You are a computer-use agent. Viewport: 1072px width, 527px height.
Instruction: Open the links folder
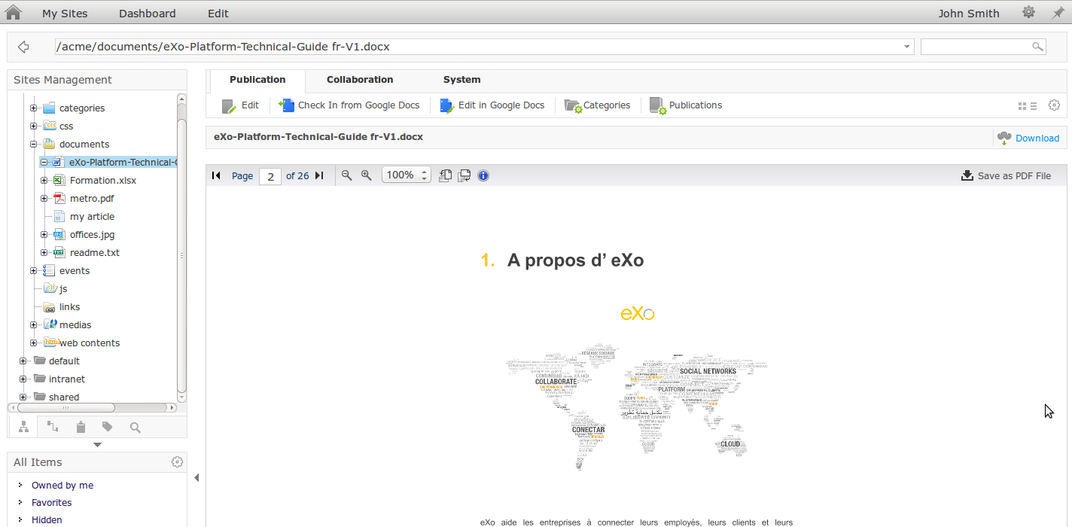69,307
